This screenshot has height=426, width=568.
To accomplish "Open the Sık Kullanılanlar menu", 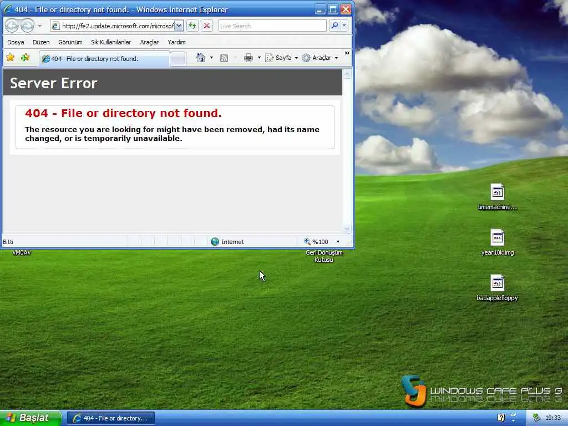I will point(111,42).
